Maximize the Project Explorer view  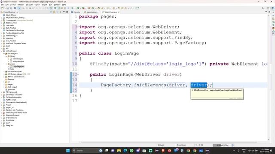tap(67, 12)
